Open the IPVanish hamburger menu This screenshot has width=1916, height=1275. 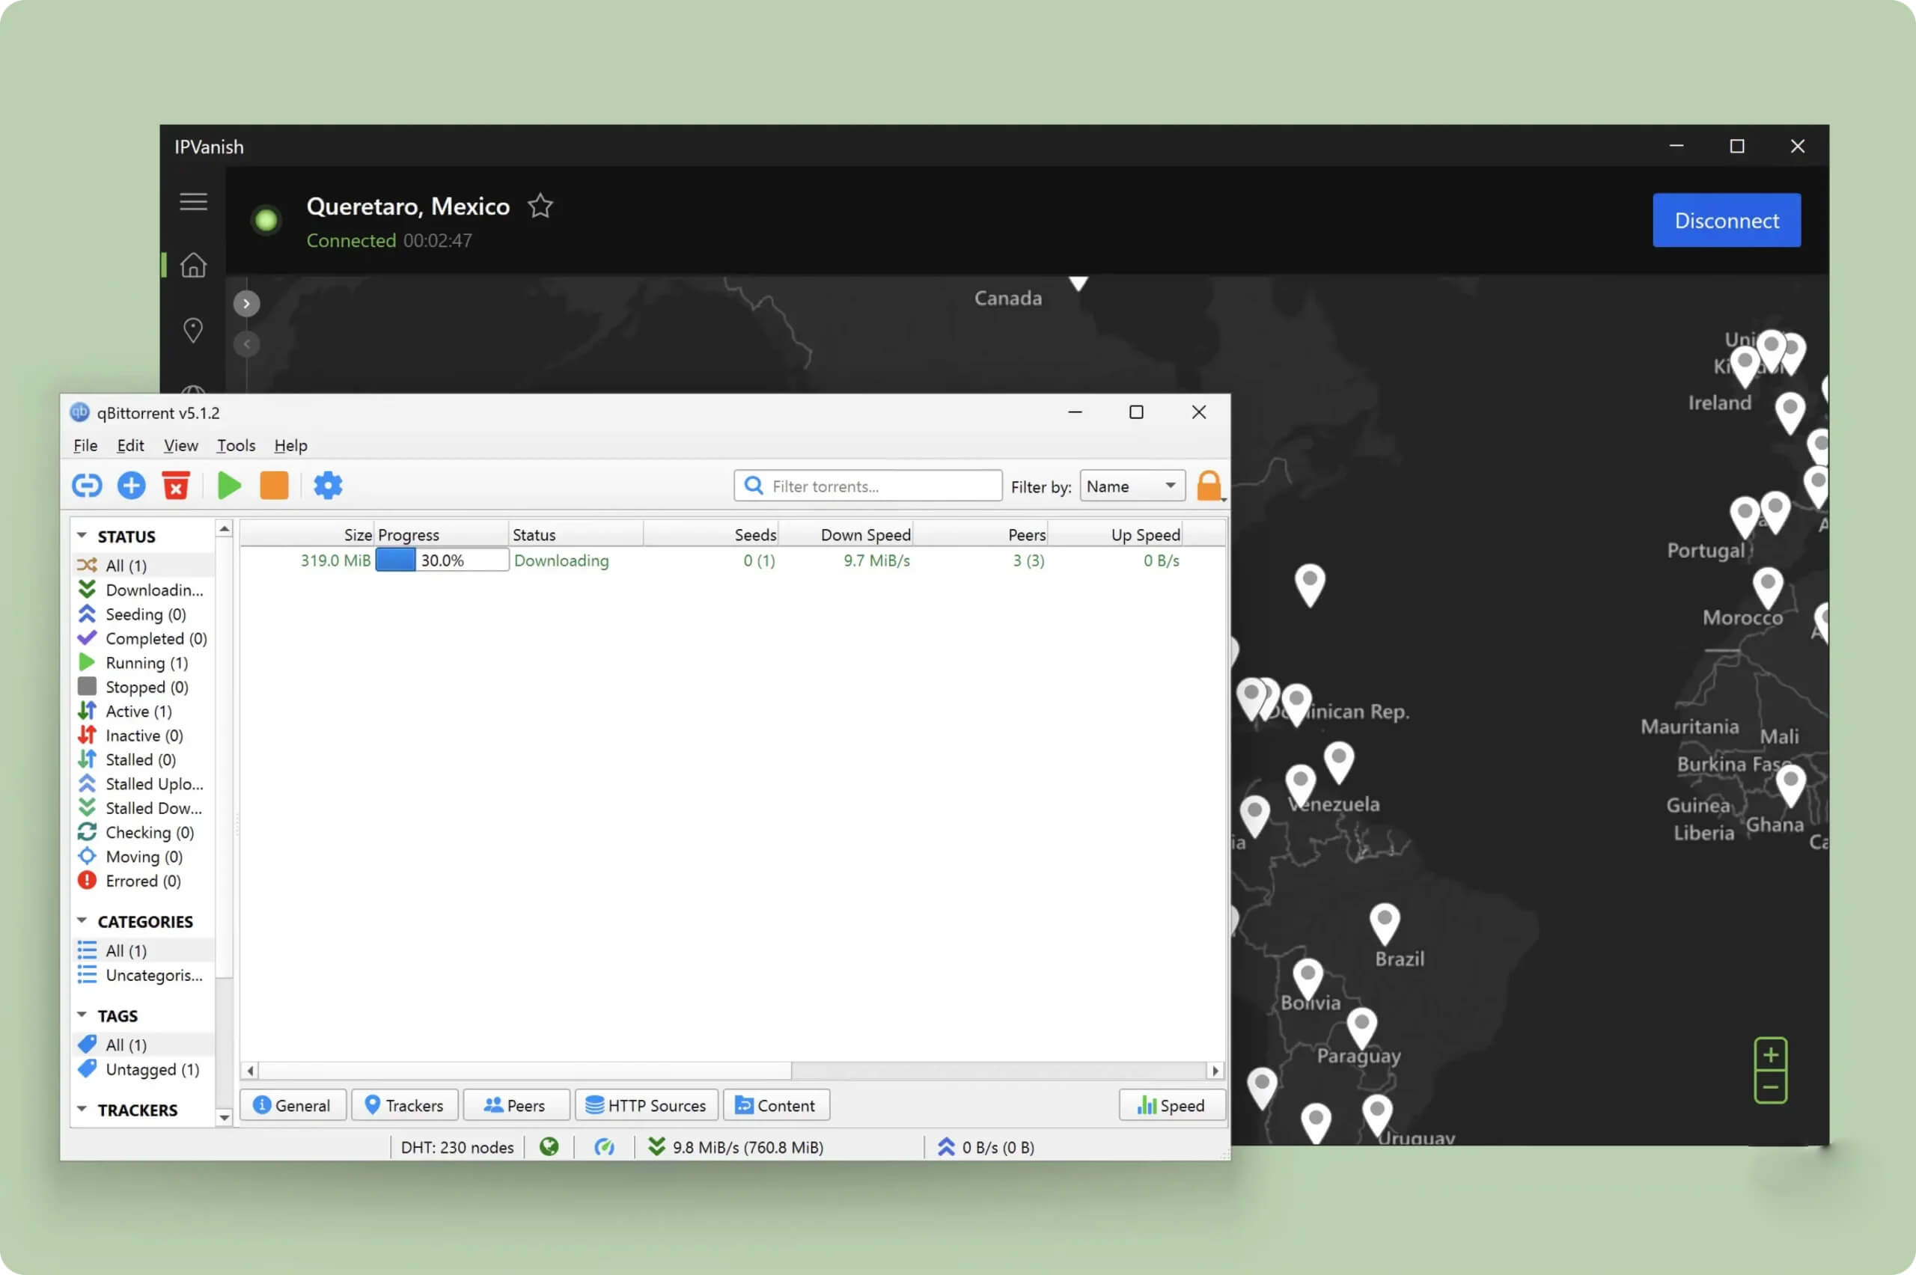[193, 201]
